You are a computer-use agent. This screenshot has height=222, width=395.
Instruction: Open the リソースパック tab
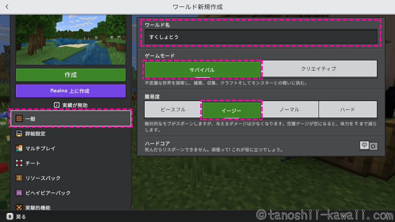(x=71, y=178)
